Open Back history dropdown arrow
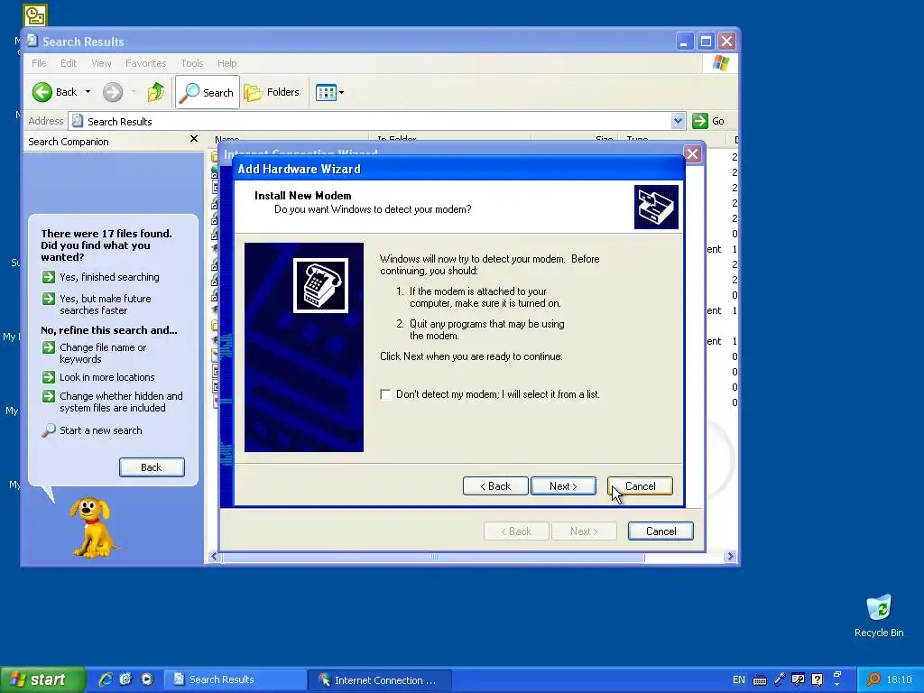The width and height of the screenshot is (924, 693). tap(88, 92)
